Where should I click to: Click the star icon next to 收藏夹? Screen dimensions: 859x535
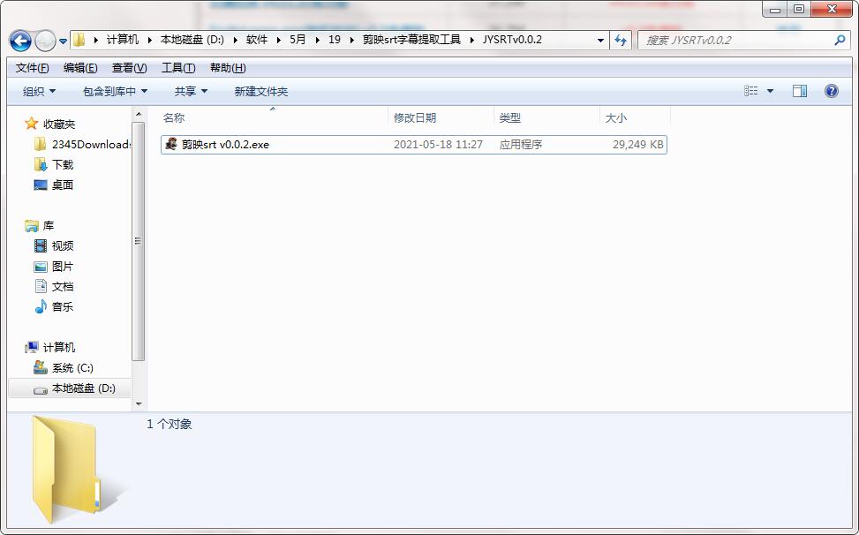pyautogui.click(x=31, y=124)
